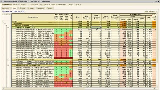The image size is (160, 90).
Task: Click the Матрица toolbar button
Action: [x=16, y=4]
